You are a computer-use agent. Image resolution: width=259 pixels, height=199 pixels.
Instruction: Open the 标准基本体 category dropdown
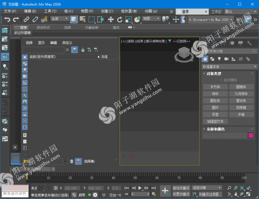(x=229, y=67)
